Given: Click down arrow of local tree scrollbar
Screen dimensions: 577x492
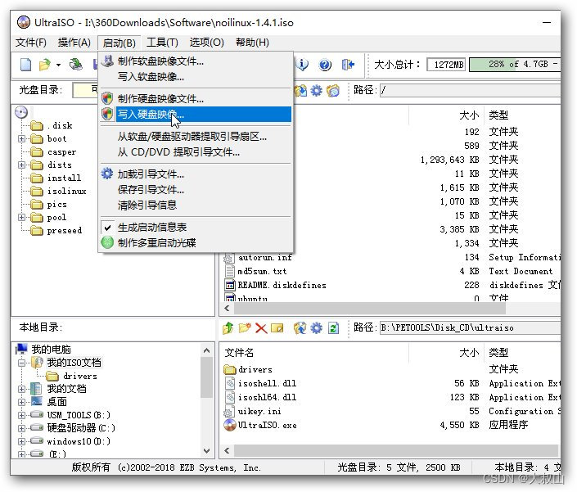Looking at the screenshot, I should [206, 451].
